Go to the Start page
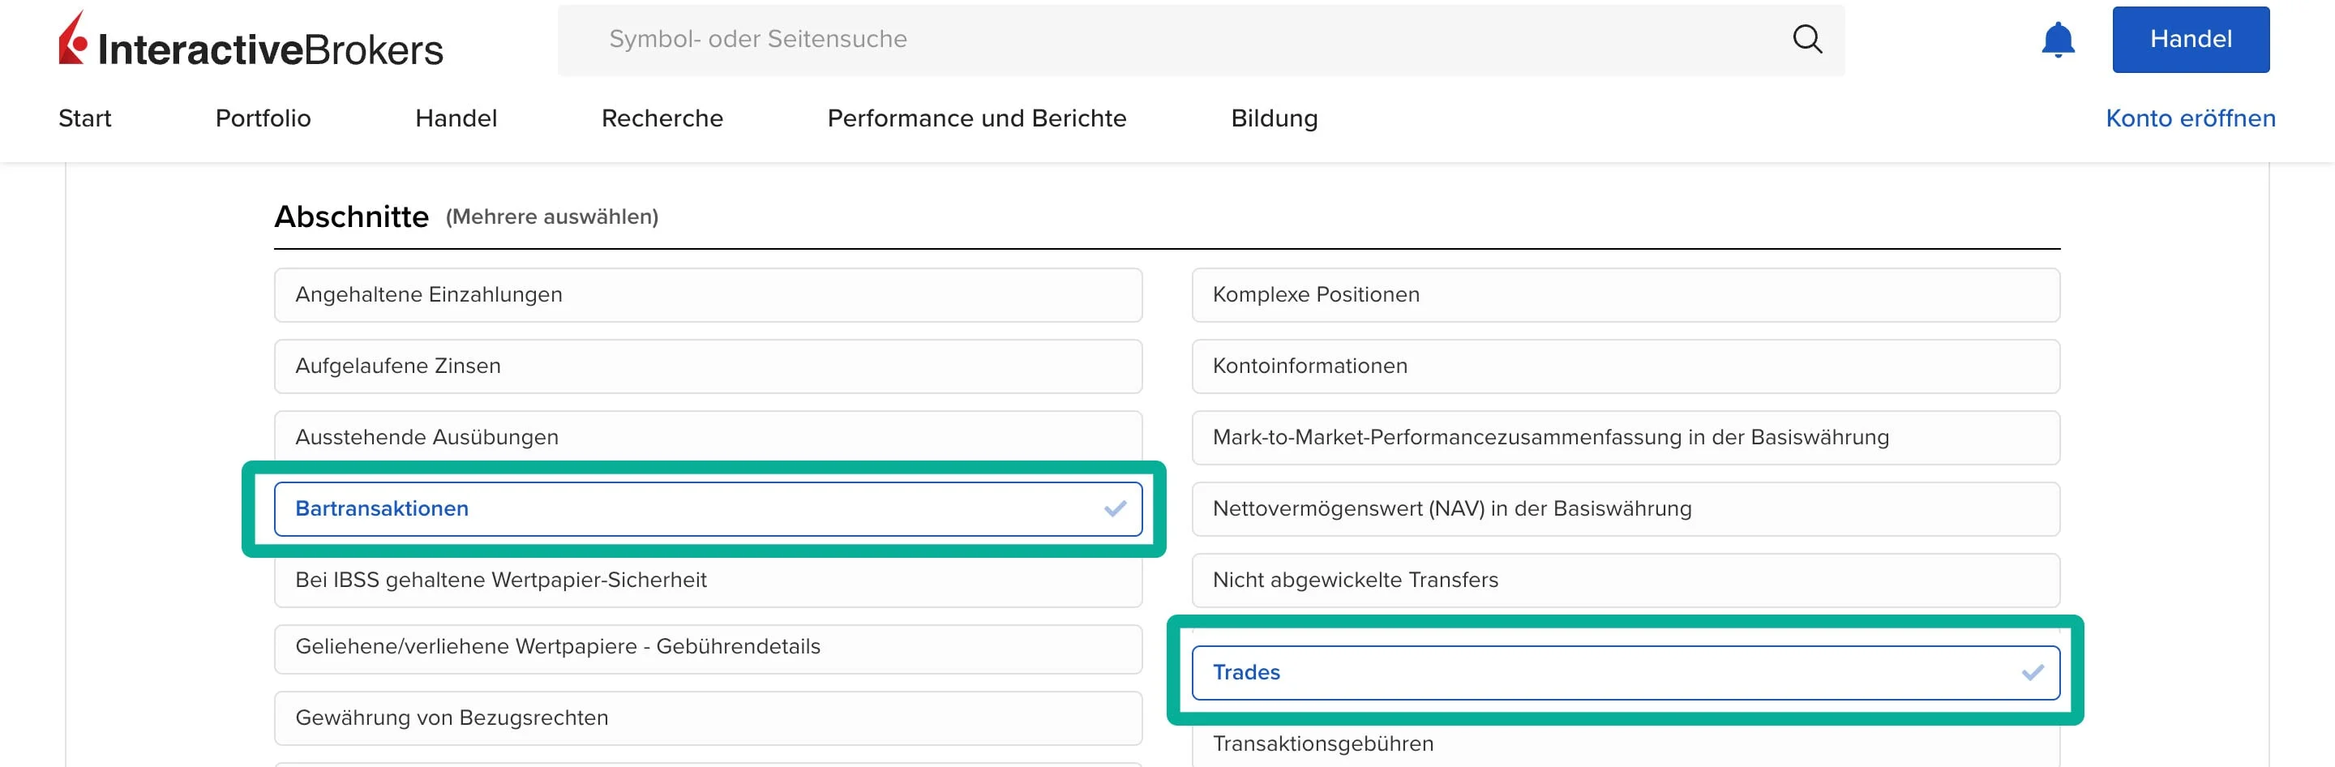2335x767 pixels. (x=84, y=118)
